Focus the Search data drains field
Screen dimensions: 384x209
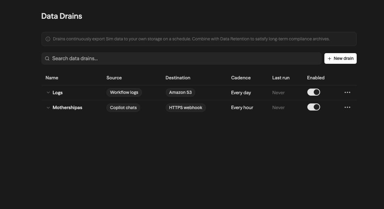pyautogui.click(x=181, y=58)
